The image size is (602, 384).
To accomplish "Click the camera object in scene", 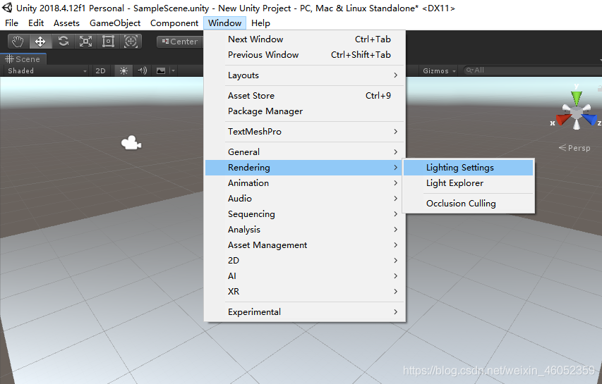I will tap(130, 143).
